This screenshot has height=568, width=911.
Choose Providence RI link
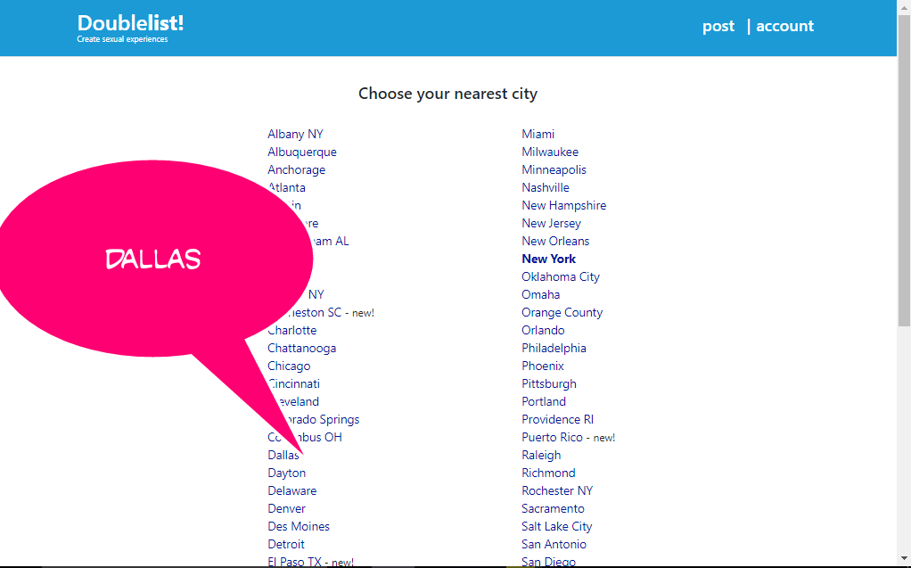[x=558, y=420]
